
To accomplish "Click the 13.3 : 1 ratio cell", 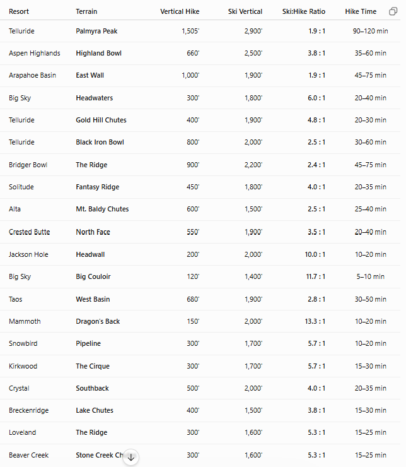I will pos(315,321).
